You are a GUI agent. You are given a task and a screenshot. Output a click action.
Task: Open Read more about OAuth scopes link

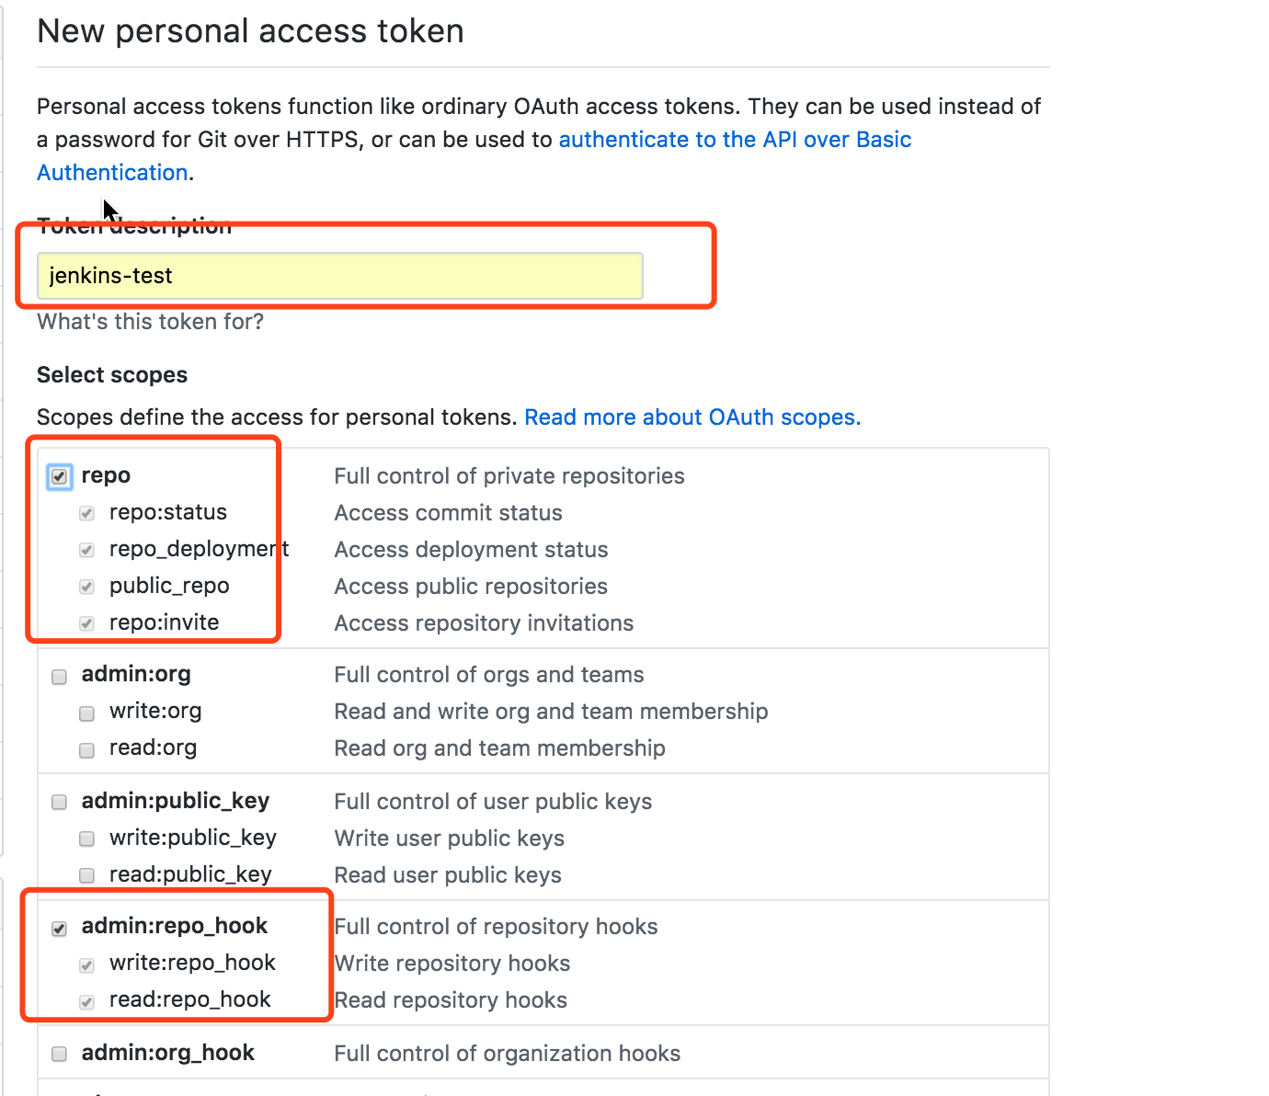692,417
